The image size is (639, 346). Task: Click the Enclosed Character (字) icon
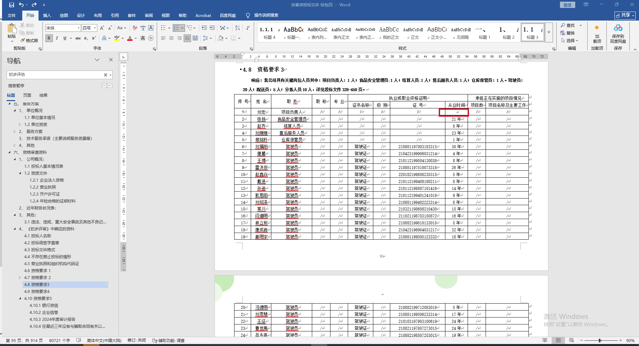(151, 38)
